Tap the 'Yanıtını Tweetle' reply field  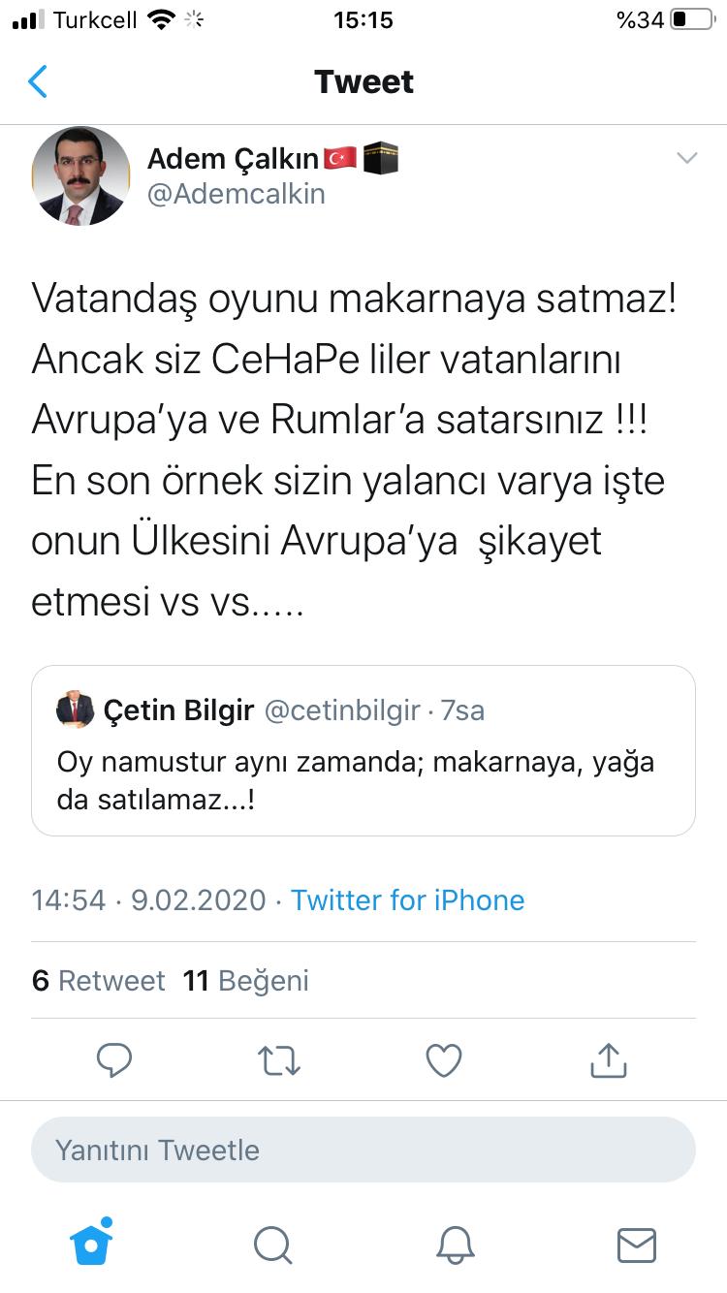(x=363, y=1151)
